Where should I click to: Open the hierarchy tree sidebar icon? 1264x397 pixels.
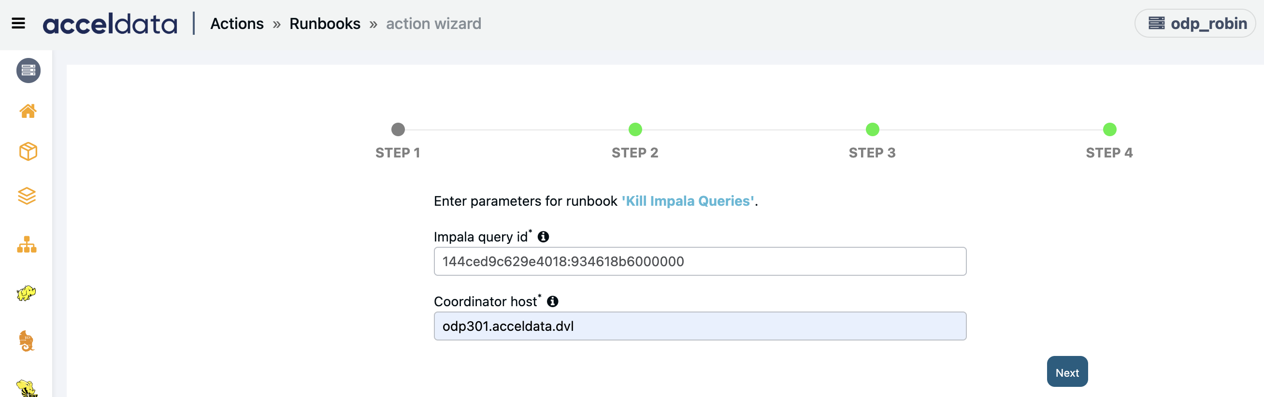27,244
